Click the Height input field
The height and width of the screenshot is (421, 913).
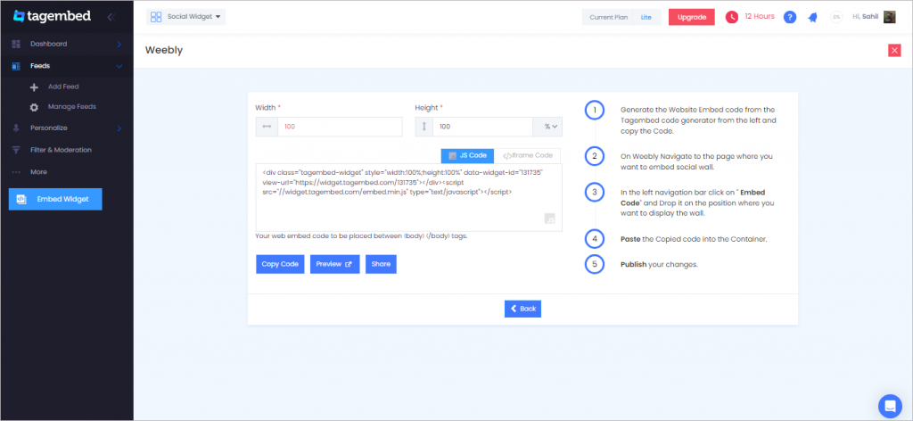click(482, 127)
